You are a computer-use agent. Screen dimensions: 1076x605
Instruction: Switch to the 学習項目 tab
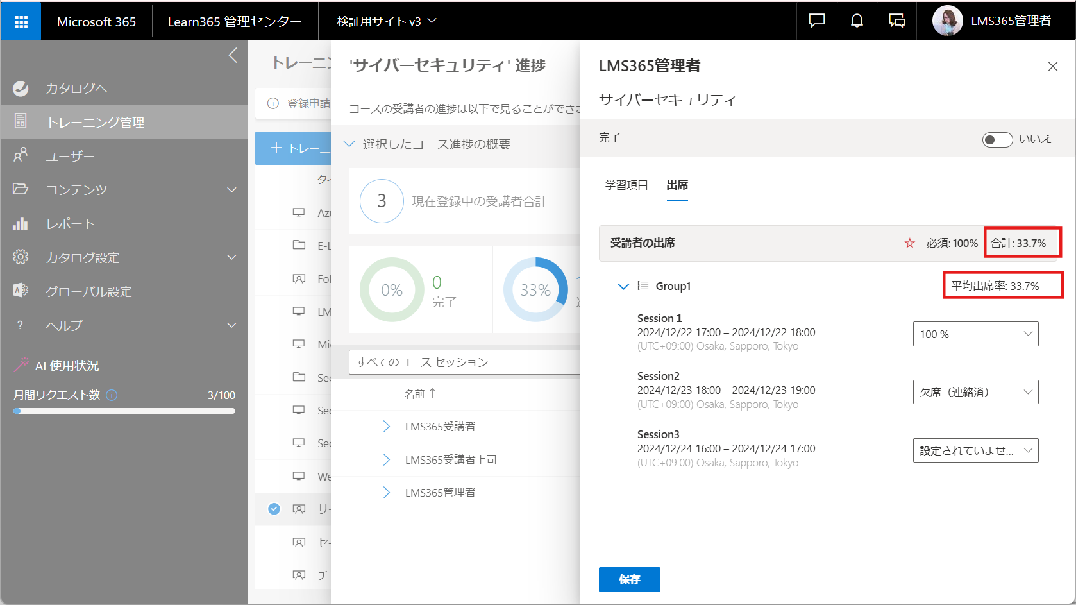point(626,185)
